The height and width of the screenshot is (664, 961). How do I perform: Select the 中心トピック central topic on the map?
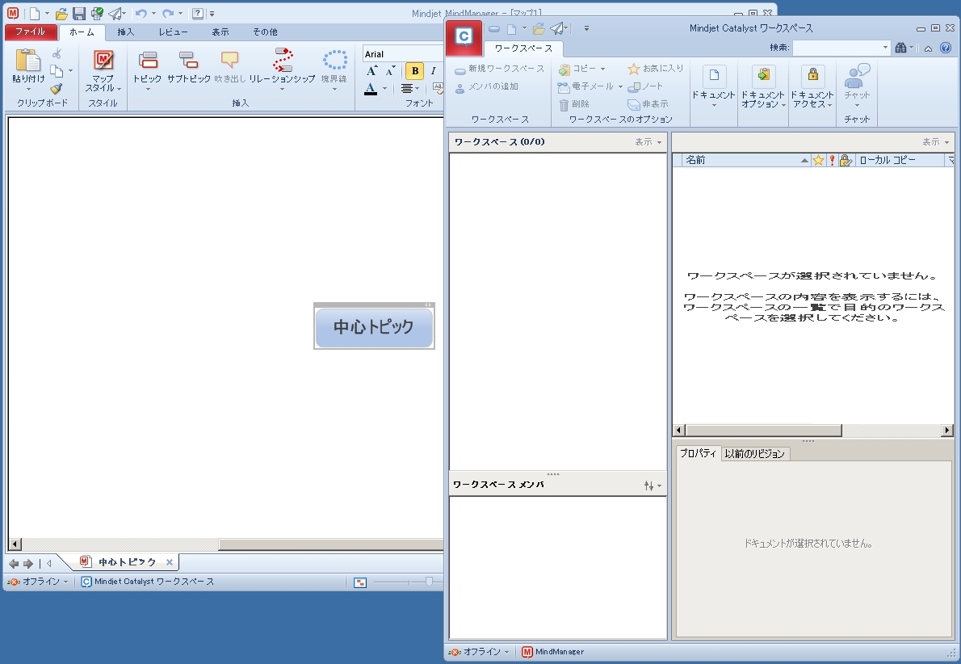[374, 327]
